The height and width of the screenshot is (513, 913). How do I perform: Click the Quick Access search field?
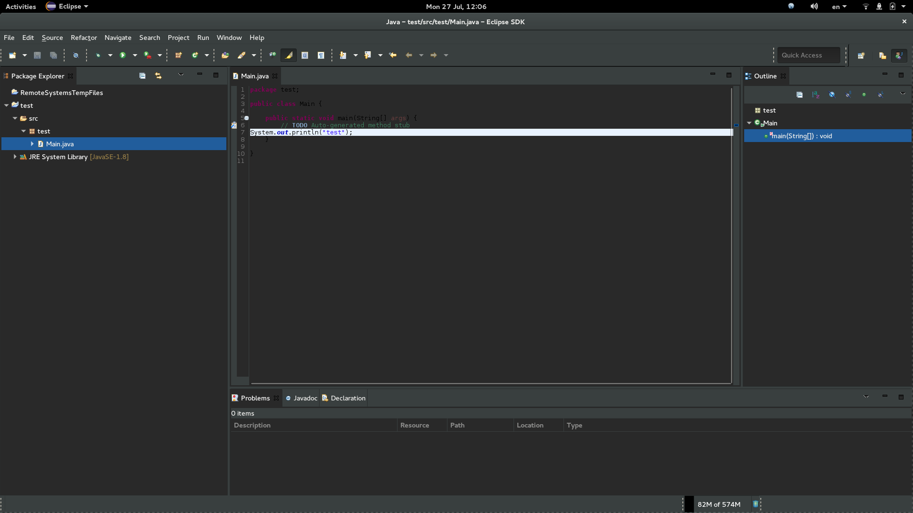tap(808, 55)
